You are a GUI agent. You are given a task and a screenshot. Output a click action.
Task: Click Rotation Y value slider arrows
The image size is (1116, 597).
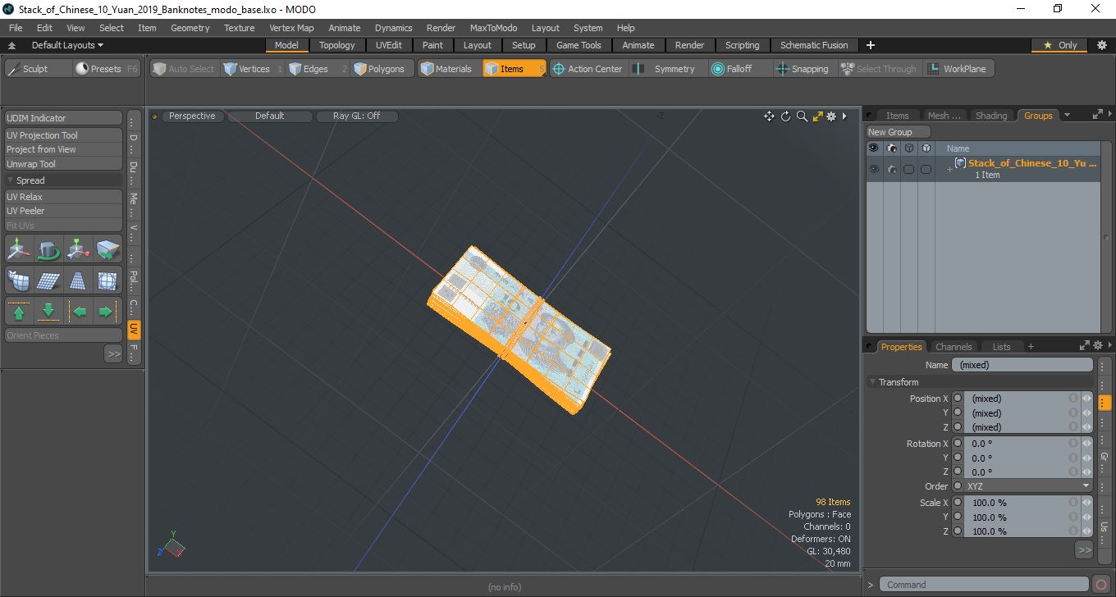pos(1086,458)
